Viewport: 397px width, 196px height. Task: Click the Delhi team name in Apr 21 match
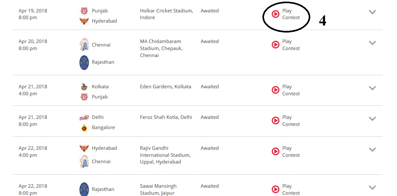pos(98,117)
